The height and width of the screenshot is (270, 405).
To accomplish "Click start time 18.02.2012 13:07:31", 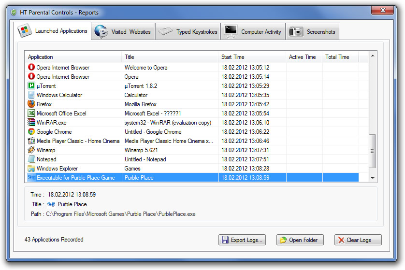I will point(245,150).
